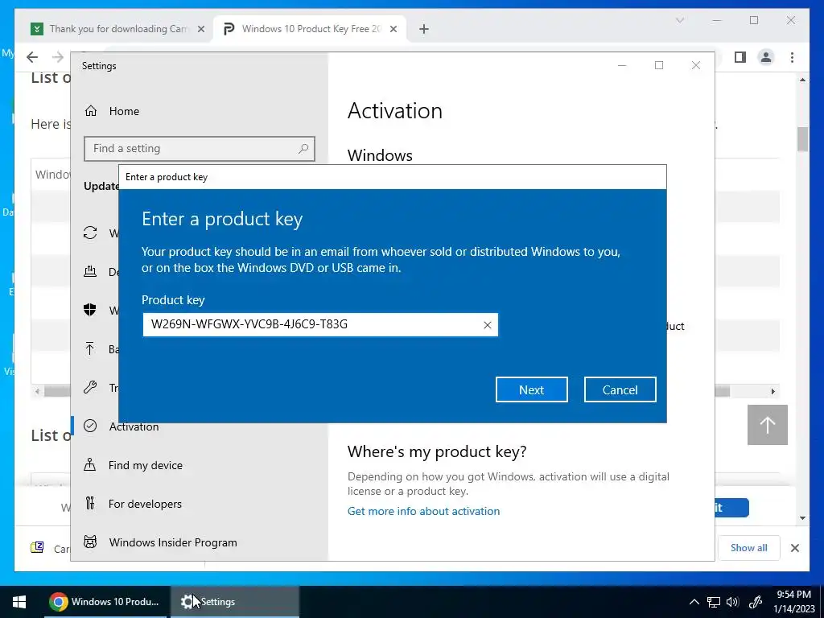
Task: Cancel the product key dialog
Action: tap(620, 389)
